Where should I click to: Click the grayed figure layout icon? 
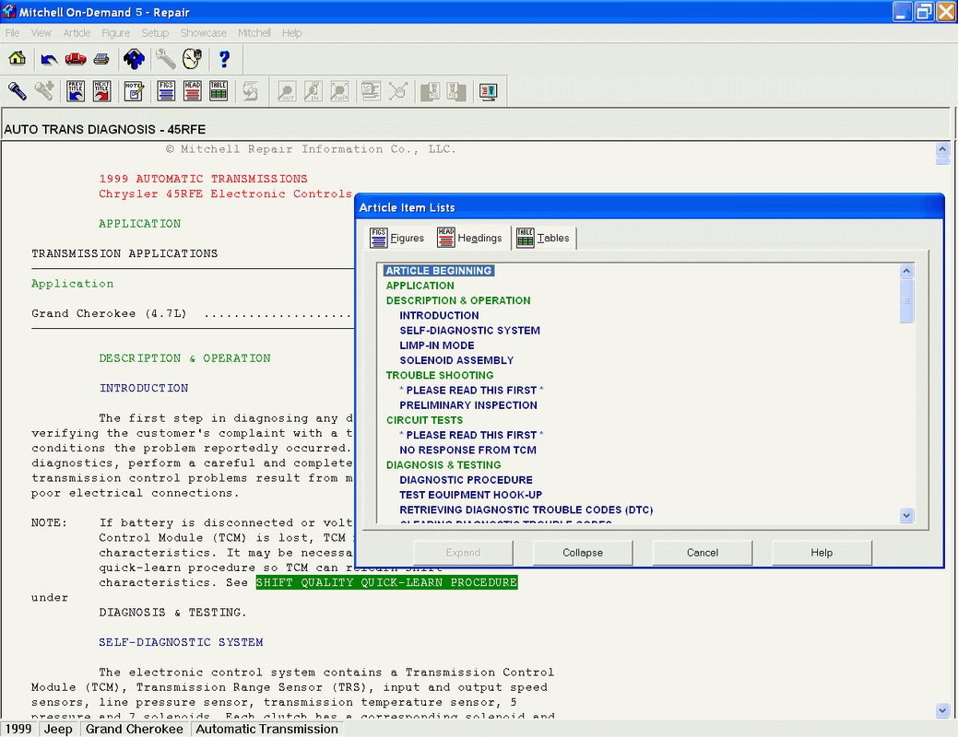(371, 91)
